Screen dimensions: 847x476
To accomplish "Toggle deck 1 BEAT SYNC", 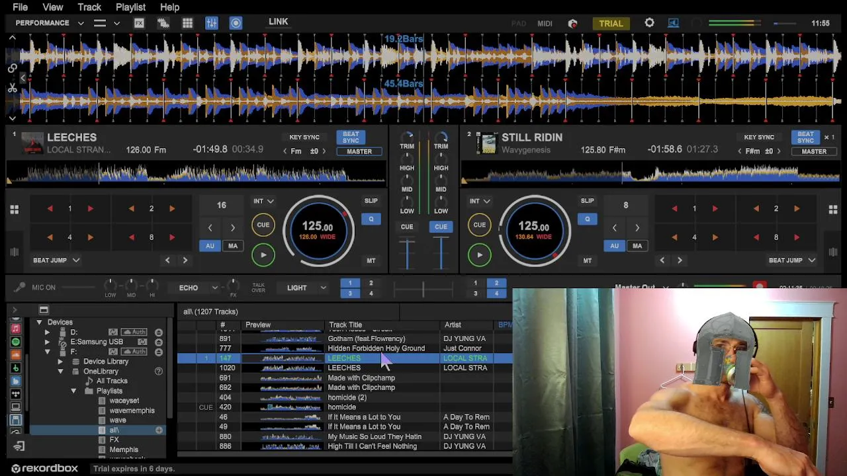I will pyautogui.click(x=351, y=138).
